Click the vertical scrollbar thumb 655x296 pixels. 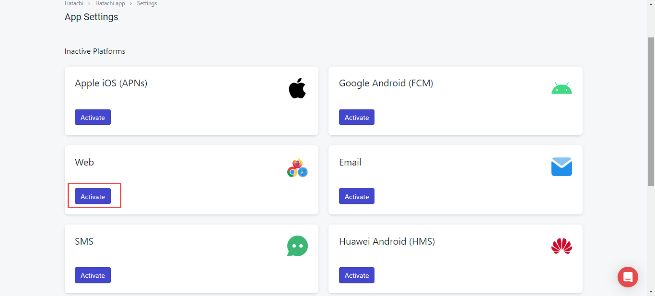click(651, 110)
